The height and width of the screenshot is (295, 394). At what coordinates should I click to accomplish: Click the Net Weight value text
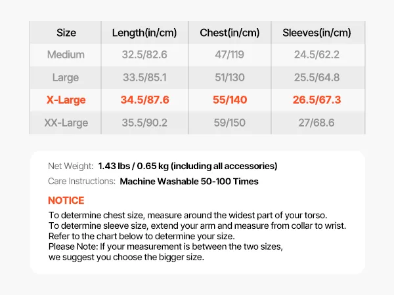[x=187, y=166]
